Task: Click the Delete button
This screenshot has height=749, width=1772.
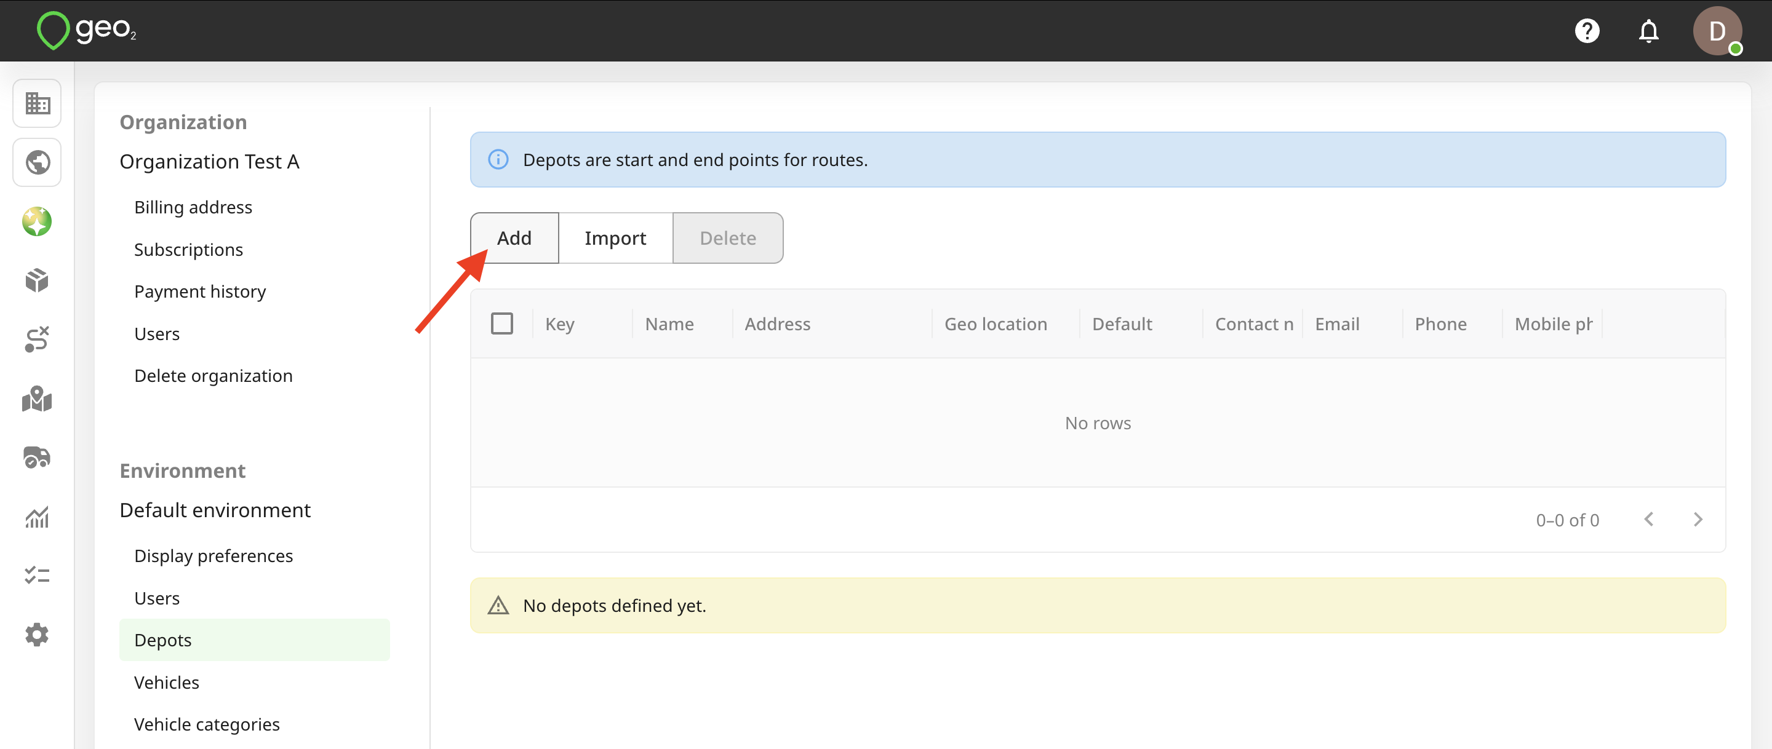Action: point(728,238)
